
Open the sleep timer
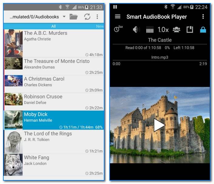click(118, 29)
